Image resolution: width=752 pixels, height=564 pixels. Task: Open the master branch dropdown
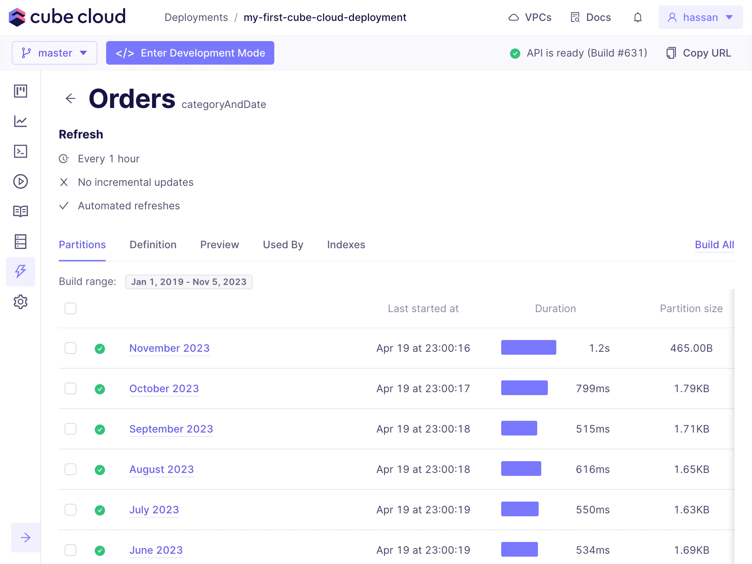pos(54,53)
